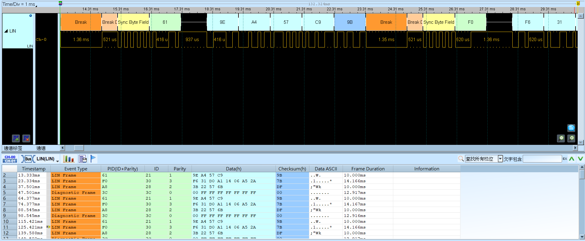Viewport: 585px width, 241px height.
Task: Open LIN channel settings gear
Action: 31,16
